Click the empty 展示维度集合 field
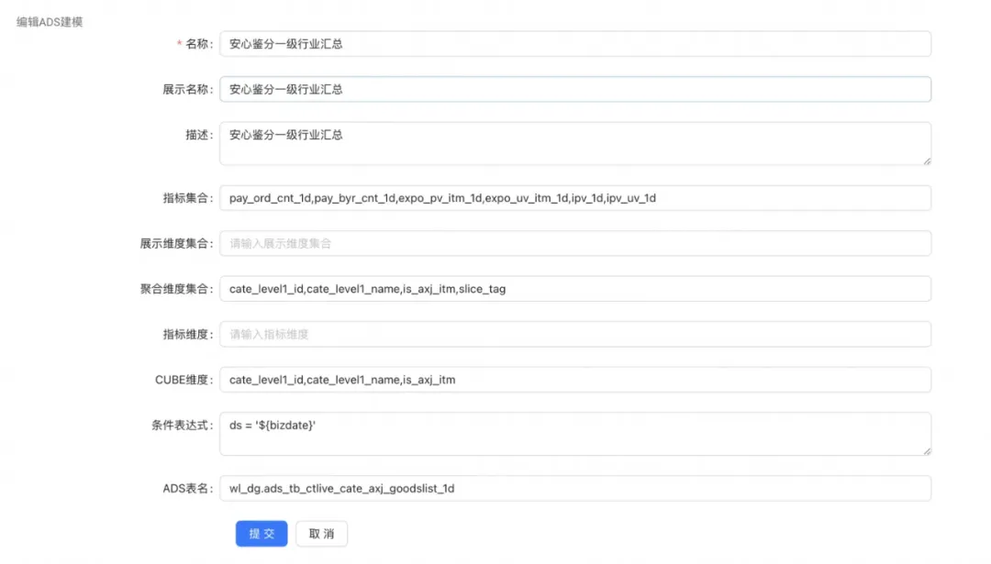This screenshot has height=564, width=991. pos(574,243)
